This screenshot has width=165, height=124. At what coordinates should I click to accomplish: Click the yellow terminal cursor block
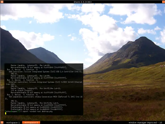point(6,113)
